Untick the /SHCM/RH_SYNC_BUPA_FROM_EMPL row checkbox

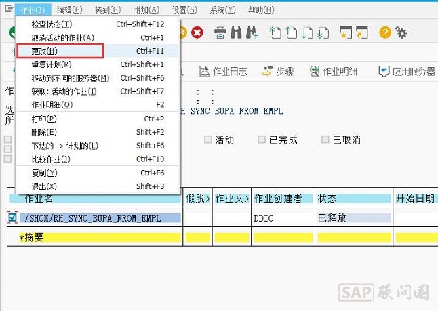point(13,218)
